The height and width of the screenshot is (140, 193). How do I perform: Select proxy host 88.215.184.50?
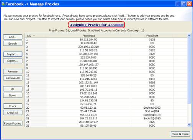[88, 40]
